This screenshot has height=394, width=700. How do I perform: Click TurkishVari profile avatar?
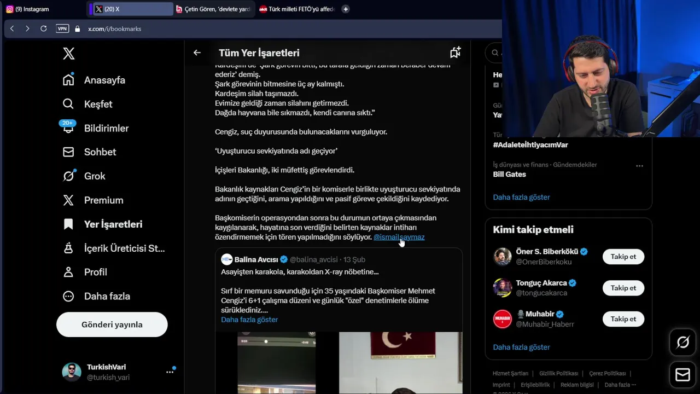(x=72, y=372)
